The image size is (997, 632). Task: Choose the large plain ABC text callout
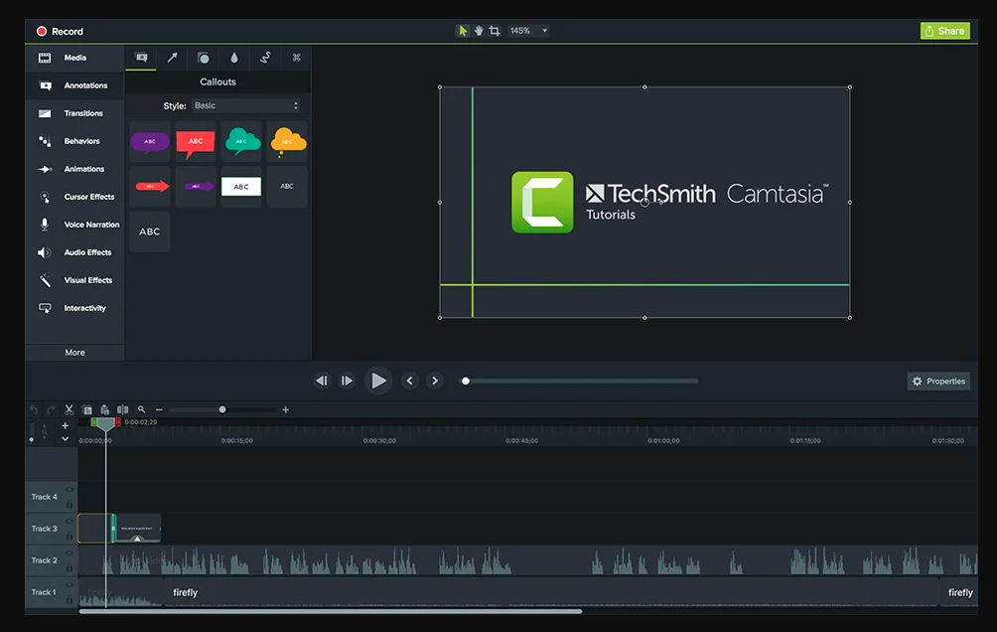click(150, 232)
